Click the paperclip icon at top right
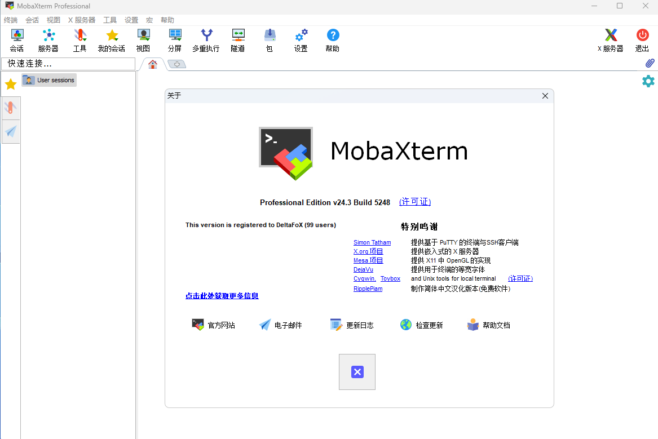The width and height of the screenshot is (658, 439). click(650, 63)
